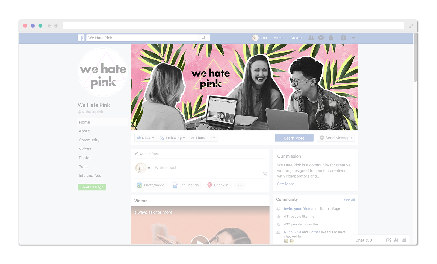Click the Community See All link
Screen dimensions: 437x264
pyautogui.click(x=349, y=200)
